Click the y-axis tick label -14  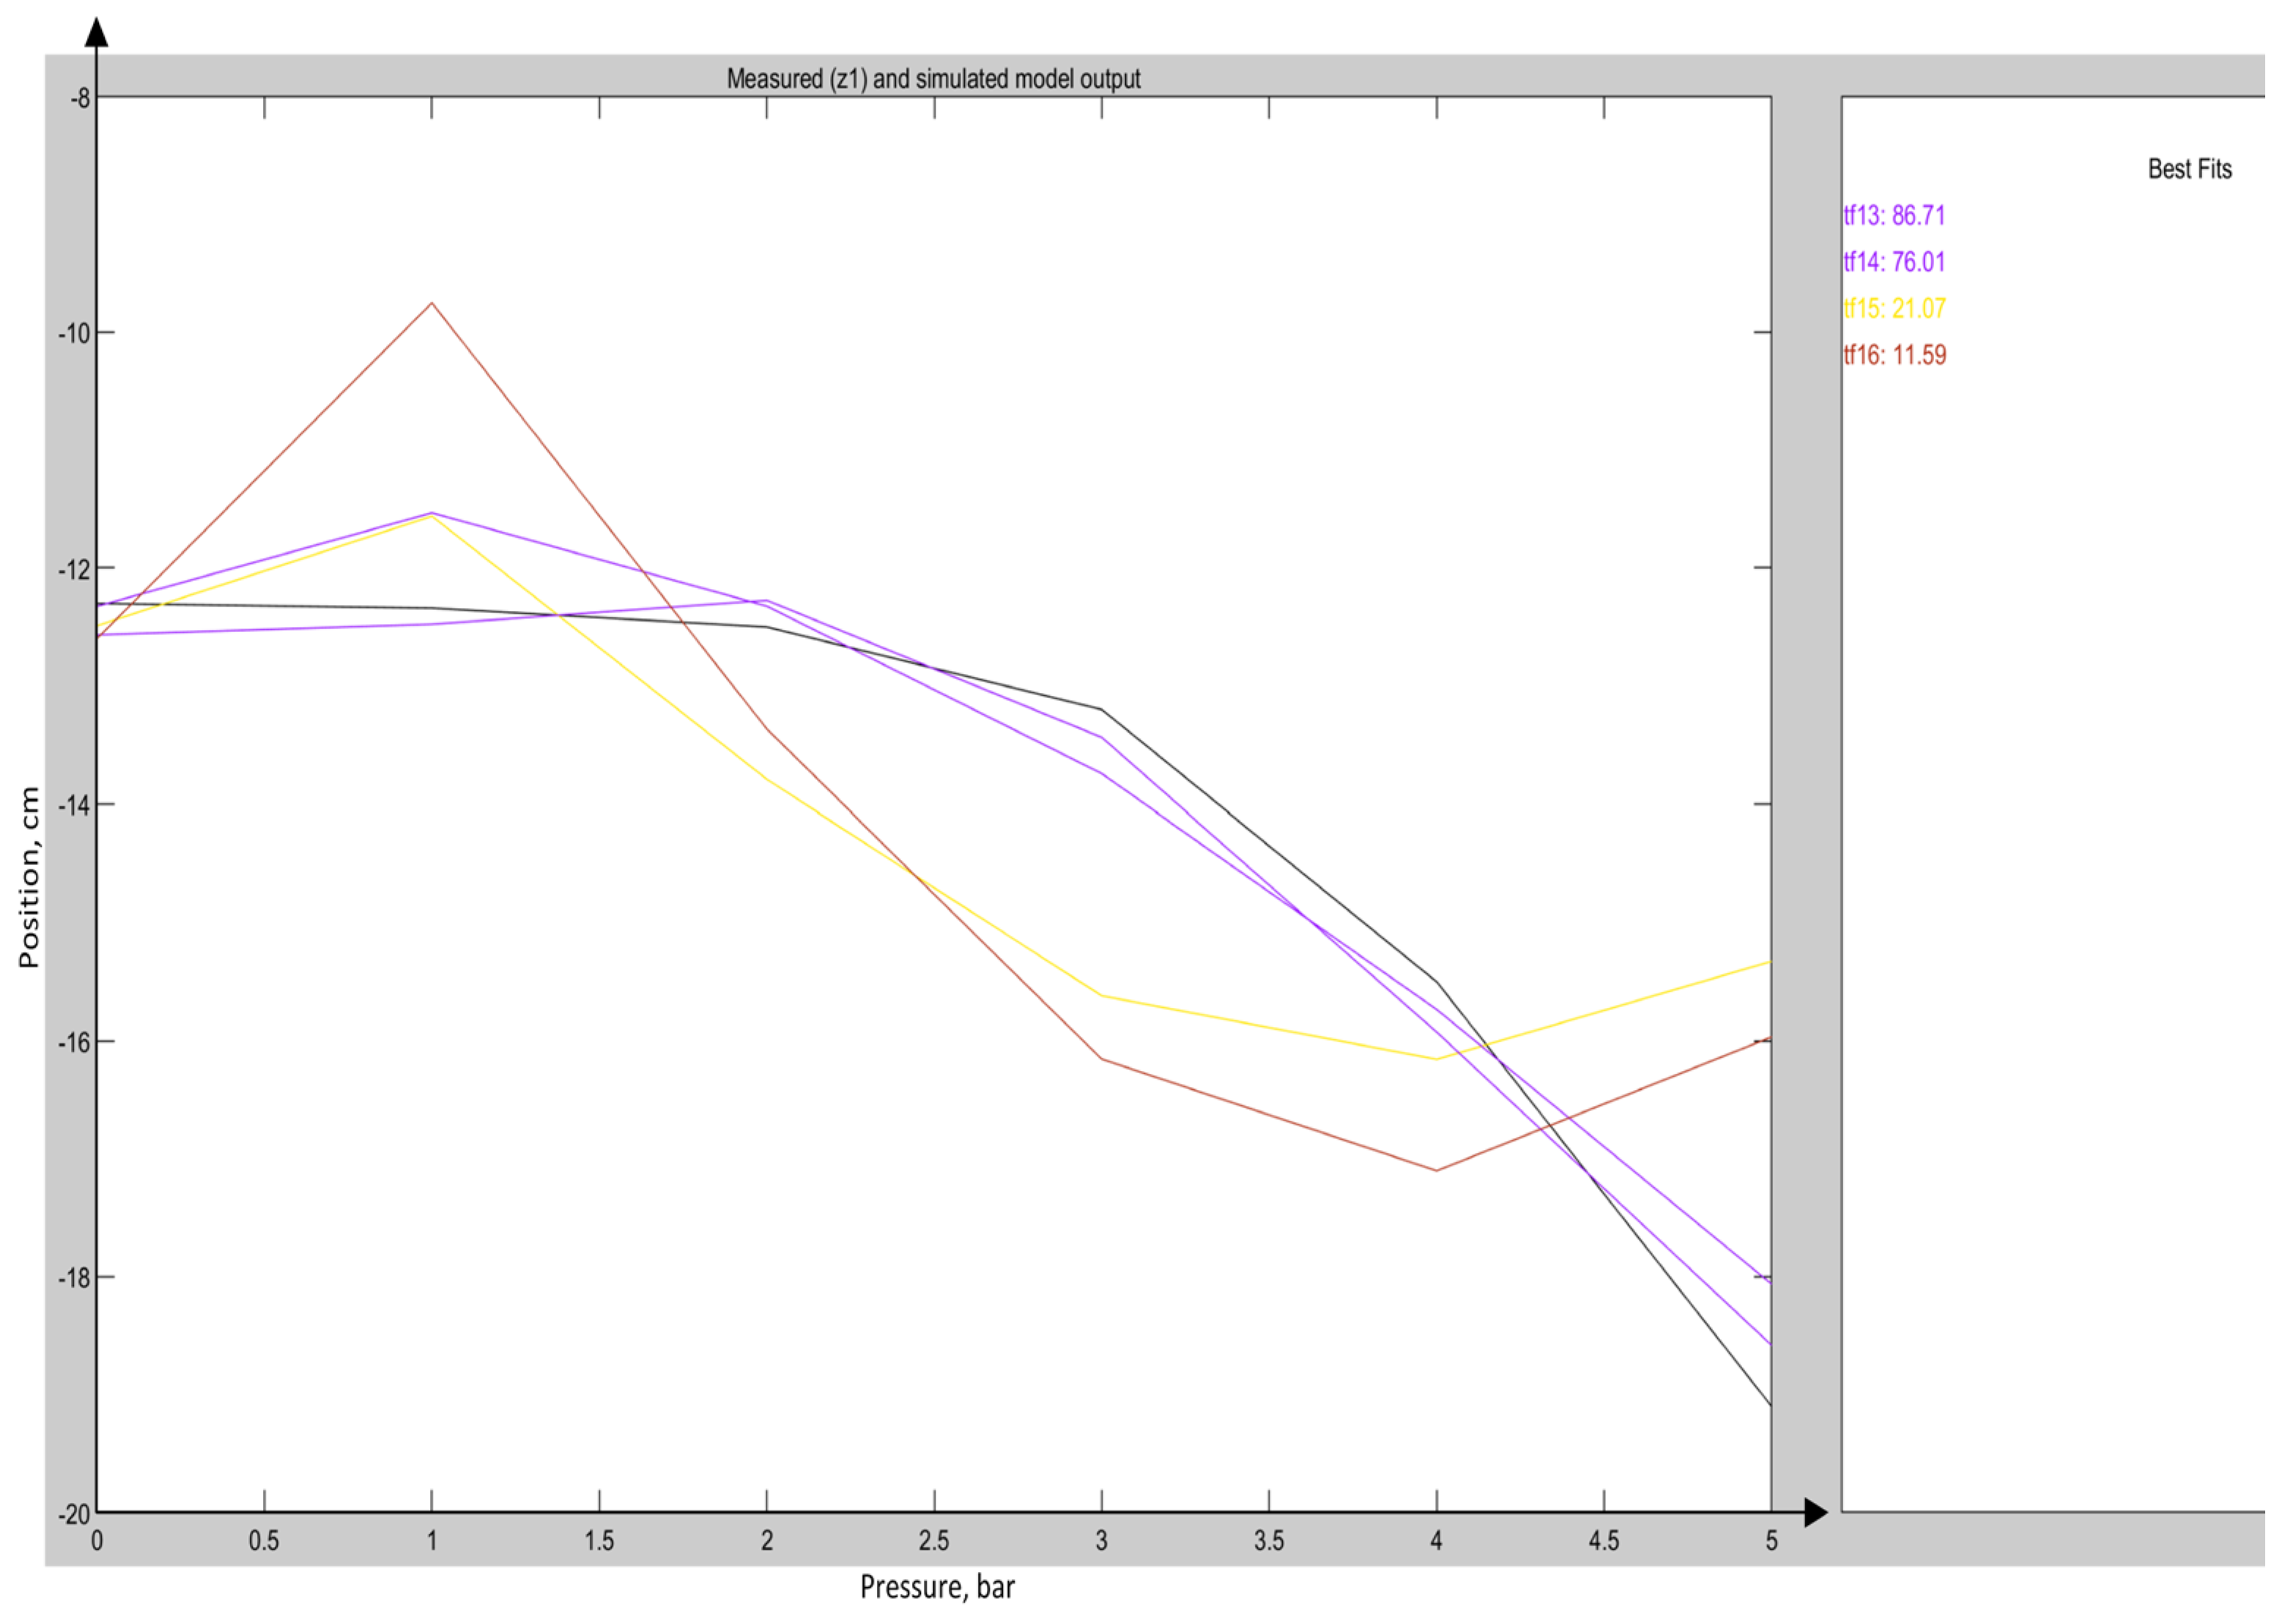point(73,805)
